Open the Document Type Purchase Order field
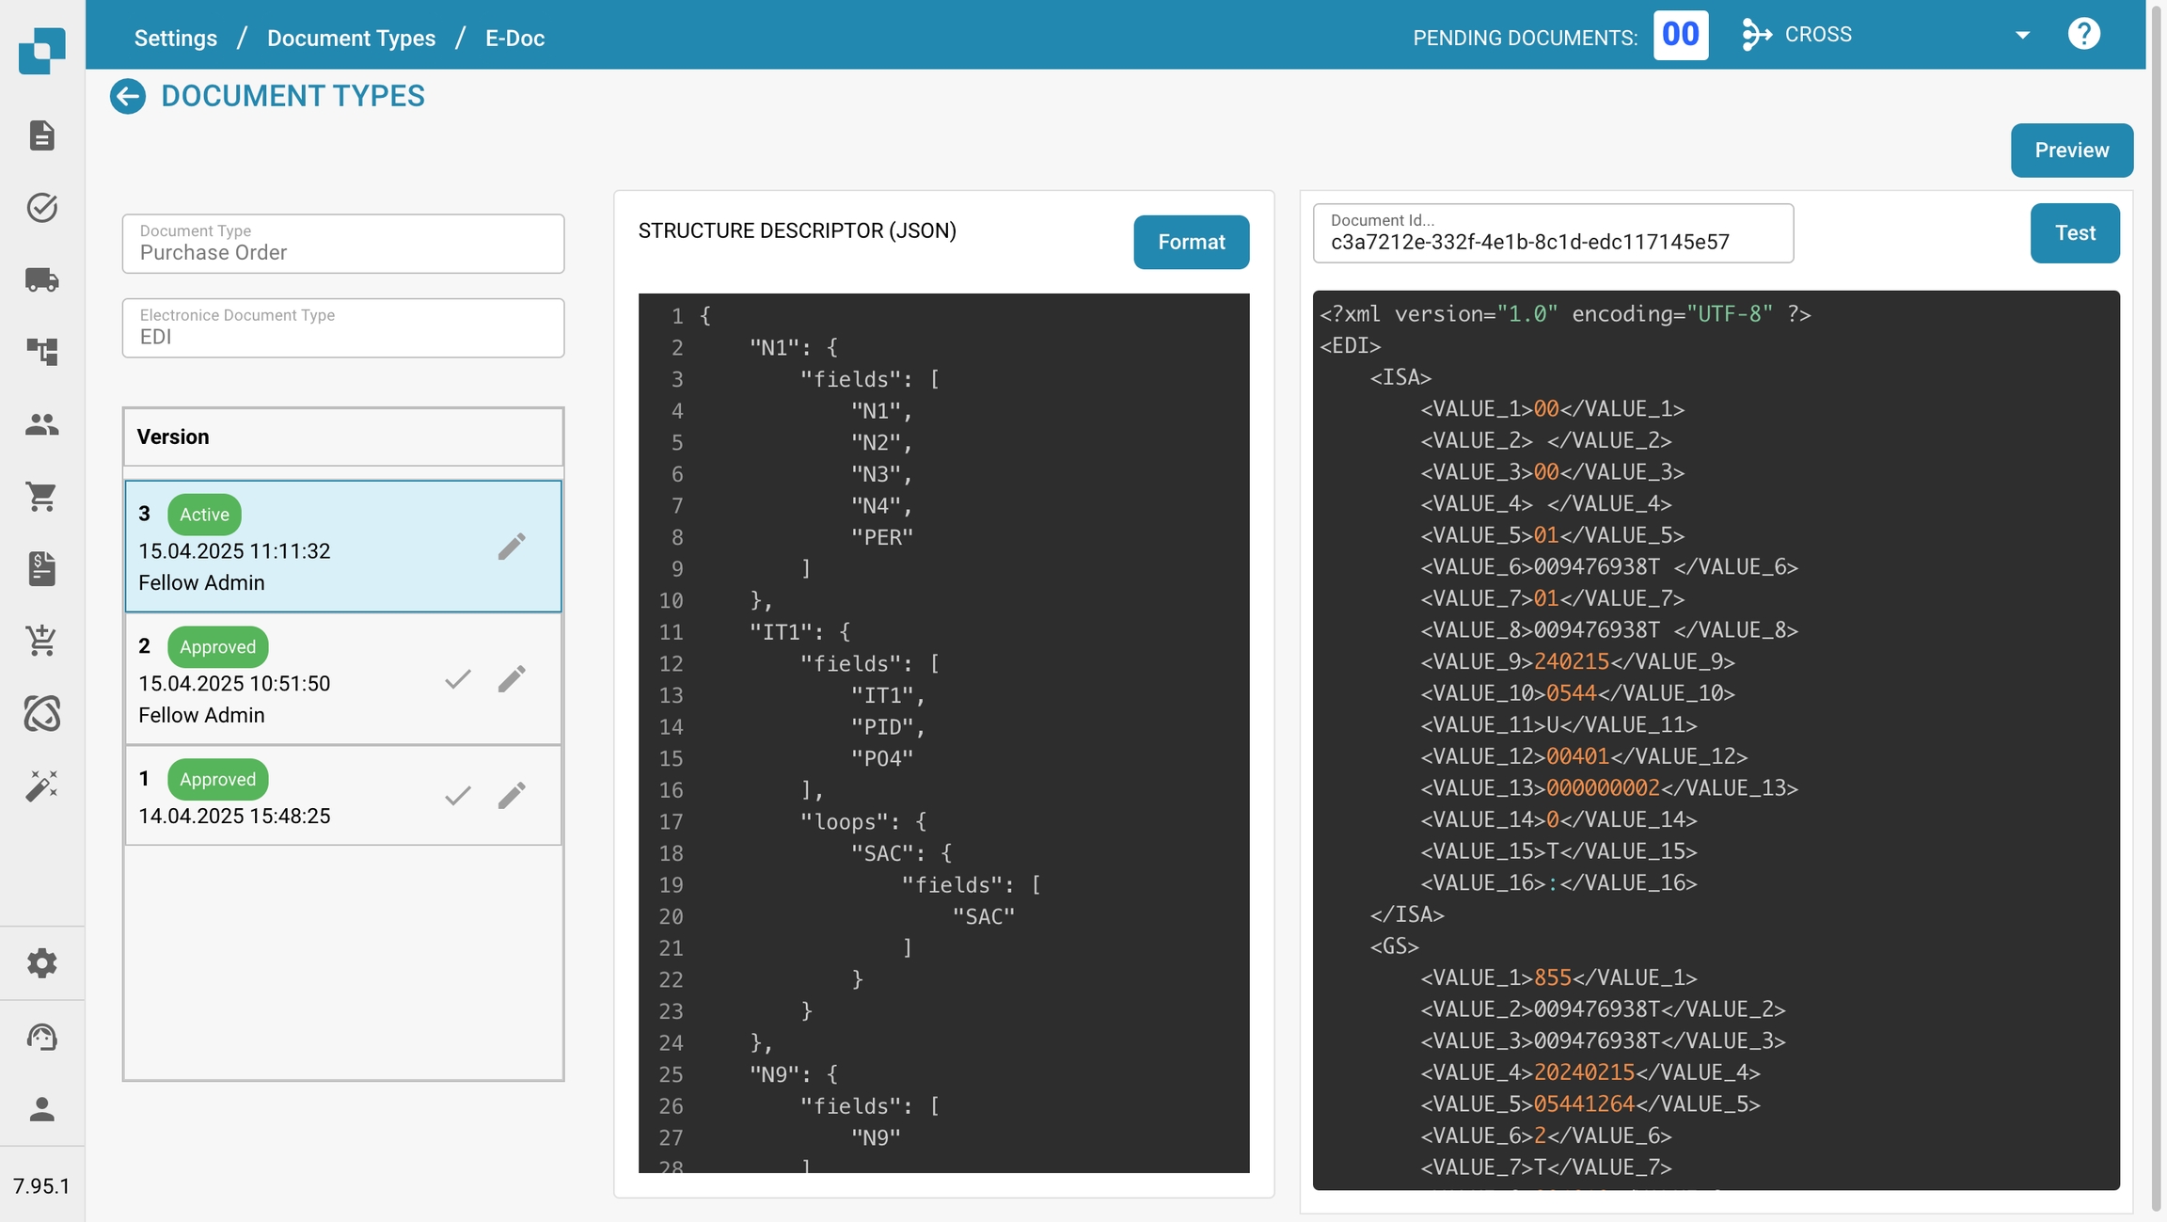The height and width of the screenshot is (1222, 2167). pos(343,245)
